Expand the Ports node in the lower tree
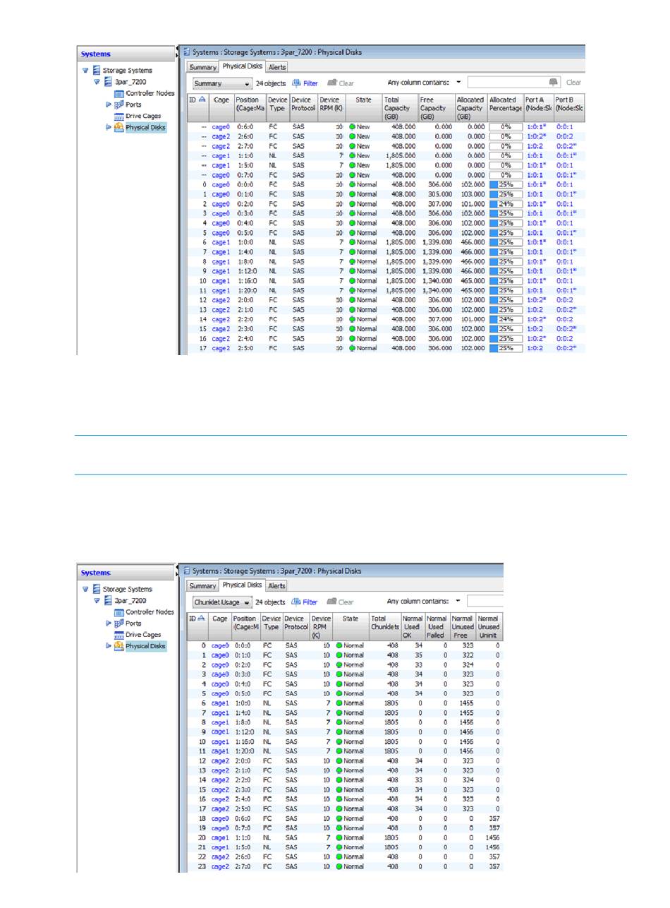The image size is (670, 908). tap(109, 623)
